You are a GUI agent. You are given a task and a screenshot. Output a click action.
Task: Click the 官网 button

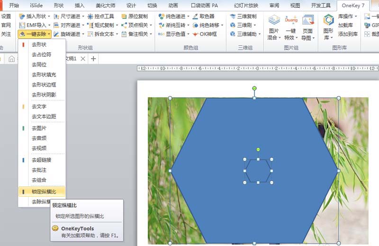(x=6, y=25)
